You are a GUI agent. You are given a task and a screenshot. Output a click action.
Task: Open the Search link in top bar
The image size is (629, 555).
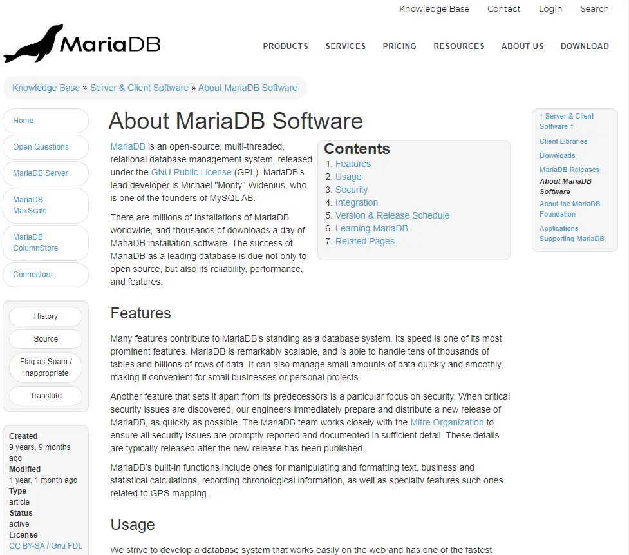pyautogui.click(x=594, y=9)
